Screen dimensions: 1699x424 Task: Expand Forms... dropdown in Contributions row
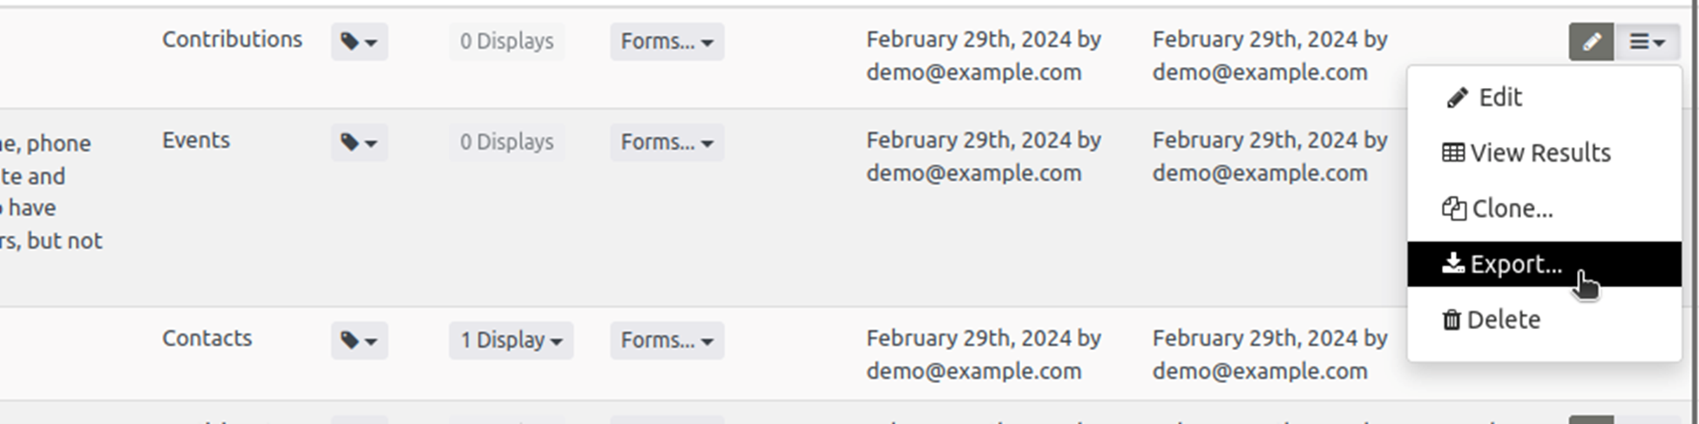click(x=667, y=42)
